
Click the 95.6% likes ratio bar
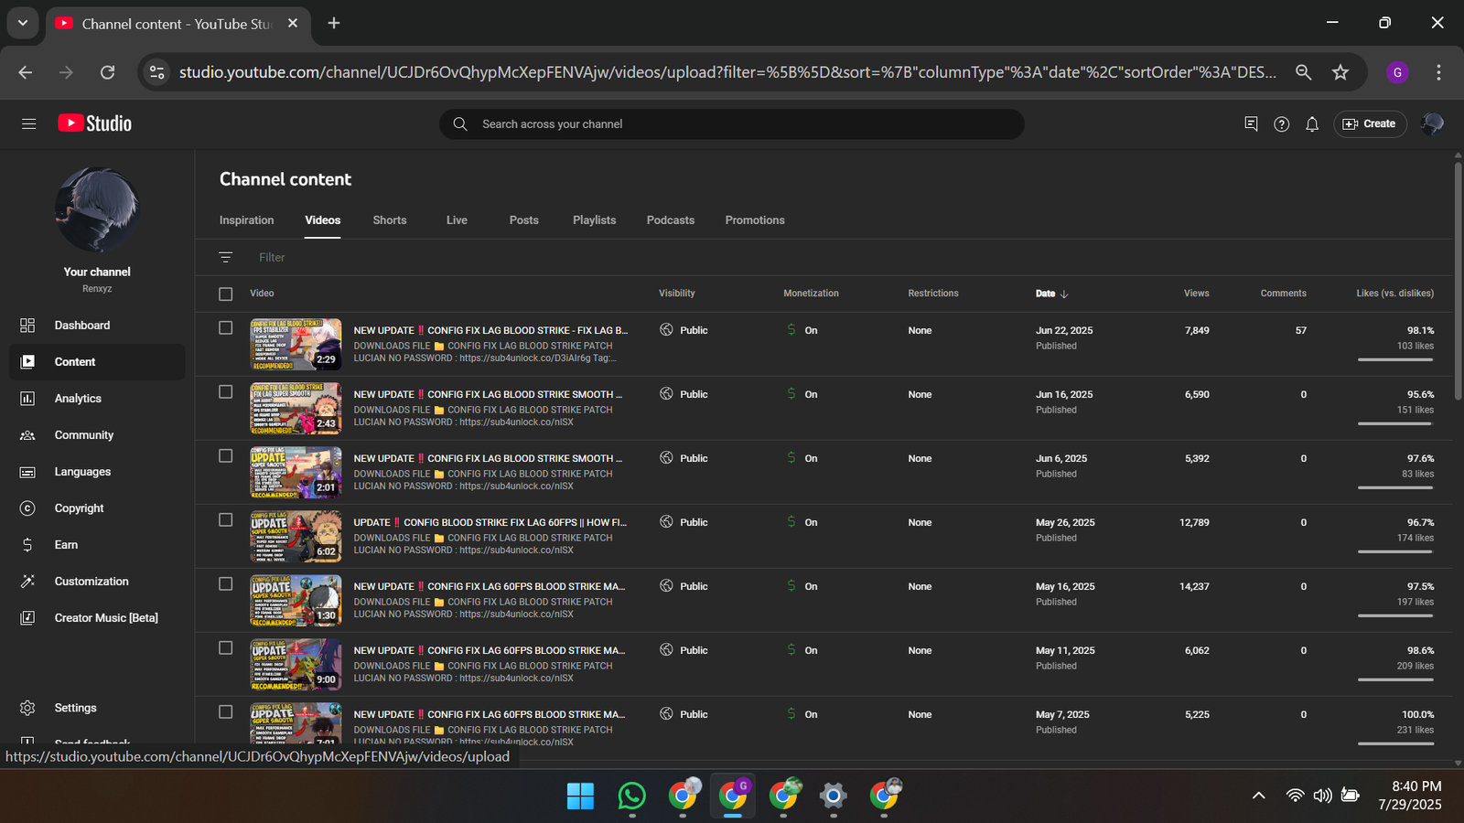point(1395,423)
